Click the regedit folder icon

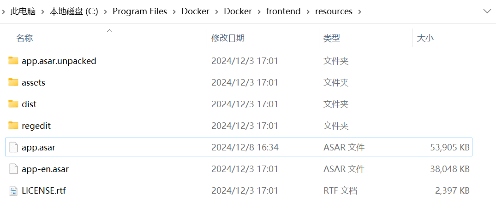point(13,126)
